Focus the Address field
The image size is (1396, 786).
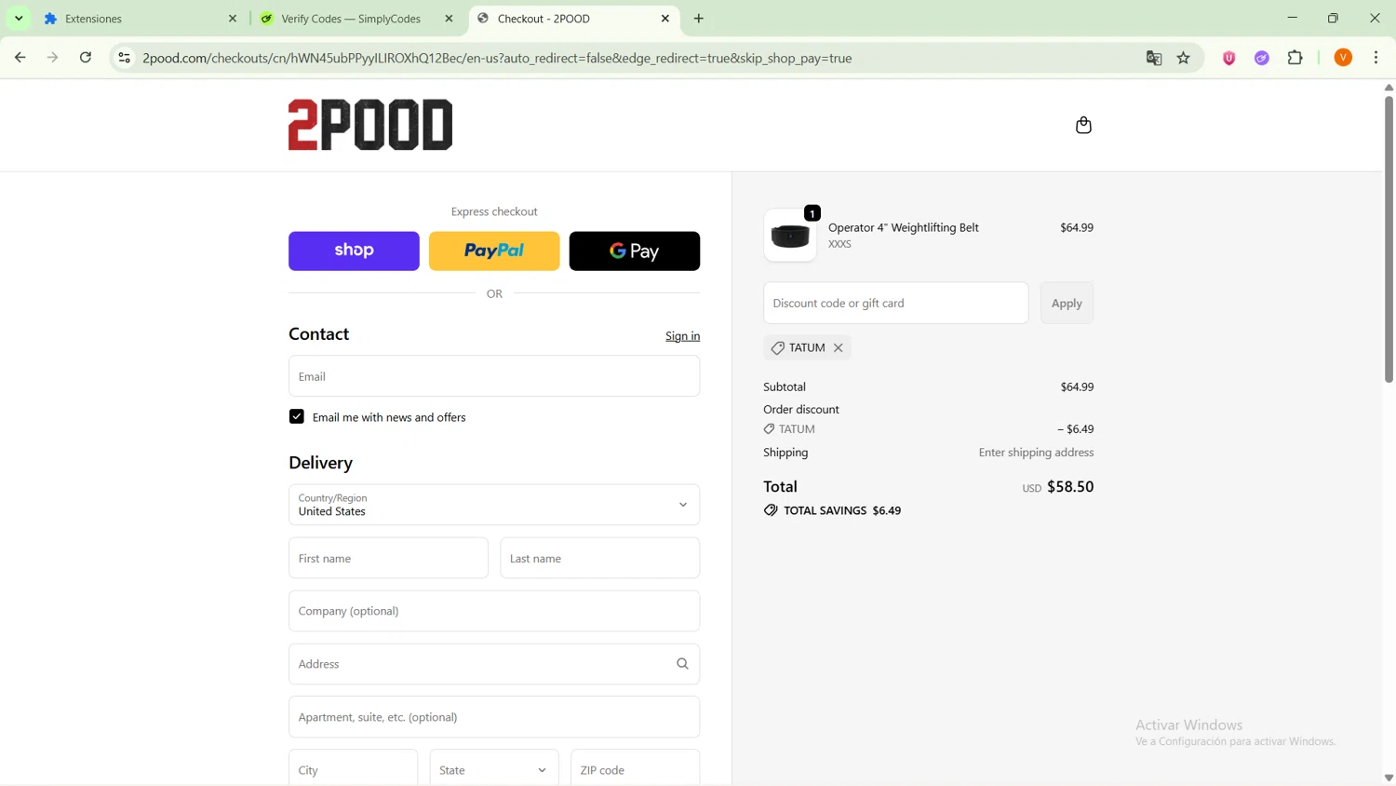(x=494, y=664)
